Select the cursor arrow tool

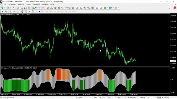[x=2, y=12]
